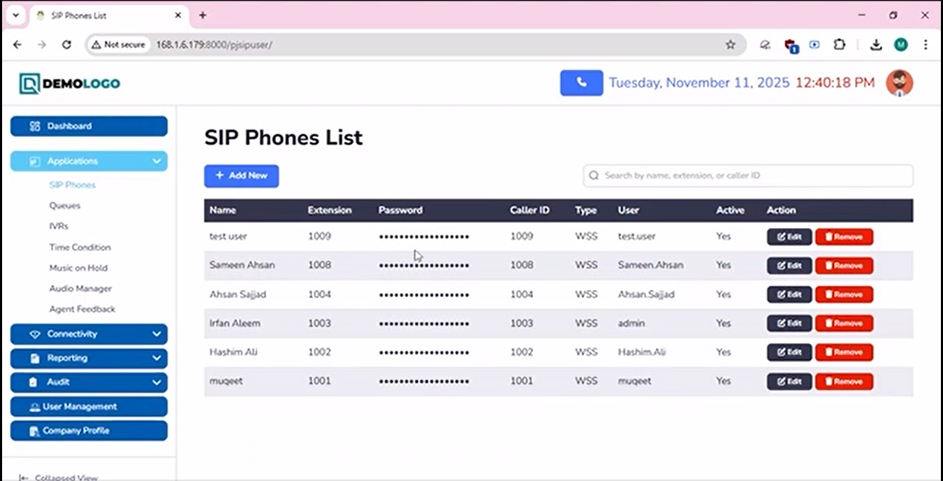Click the DEMOLOGO brand logo
The width and height of the screenshot is (943, 481).
click(70, 84)
